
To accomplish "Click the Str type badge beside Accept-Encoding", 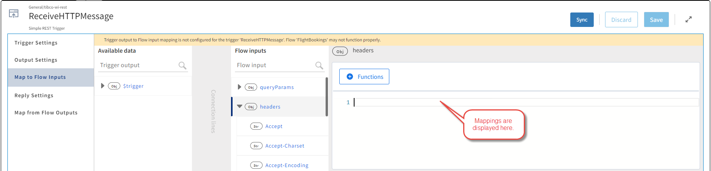I will pos(256,166).
